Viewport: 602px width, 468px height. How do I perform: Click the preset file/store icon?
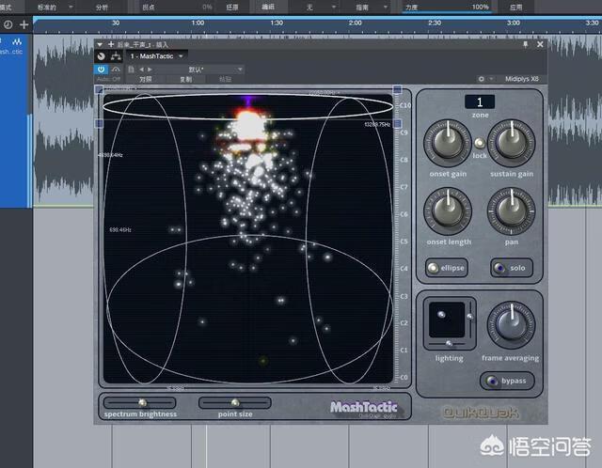(x=131, y=70)
